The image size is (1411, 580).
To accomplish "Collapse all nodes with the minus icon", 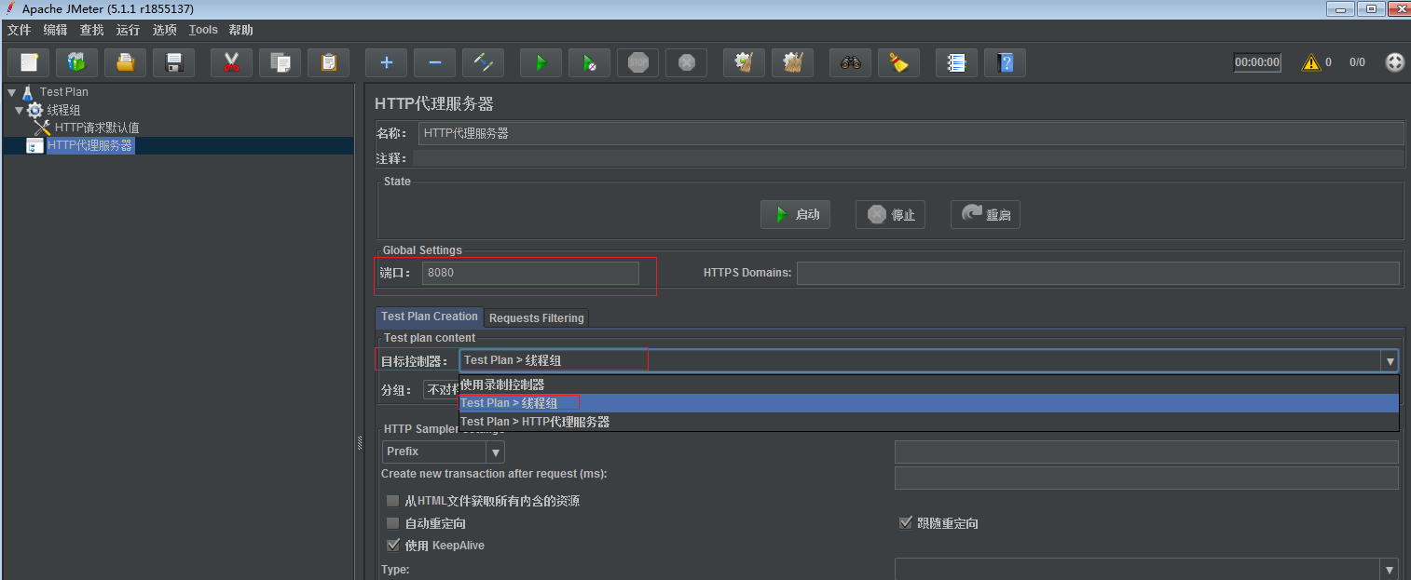I will (435, 62).
